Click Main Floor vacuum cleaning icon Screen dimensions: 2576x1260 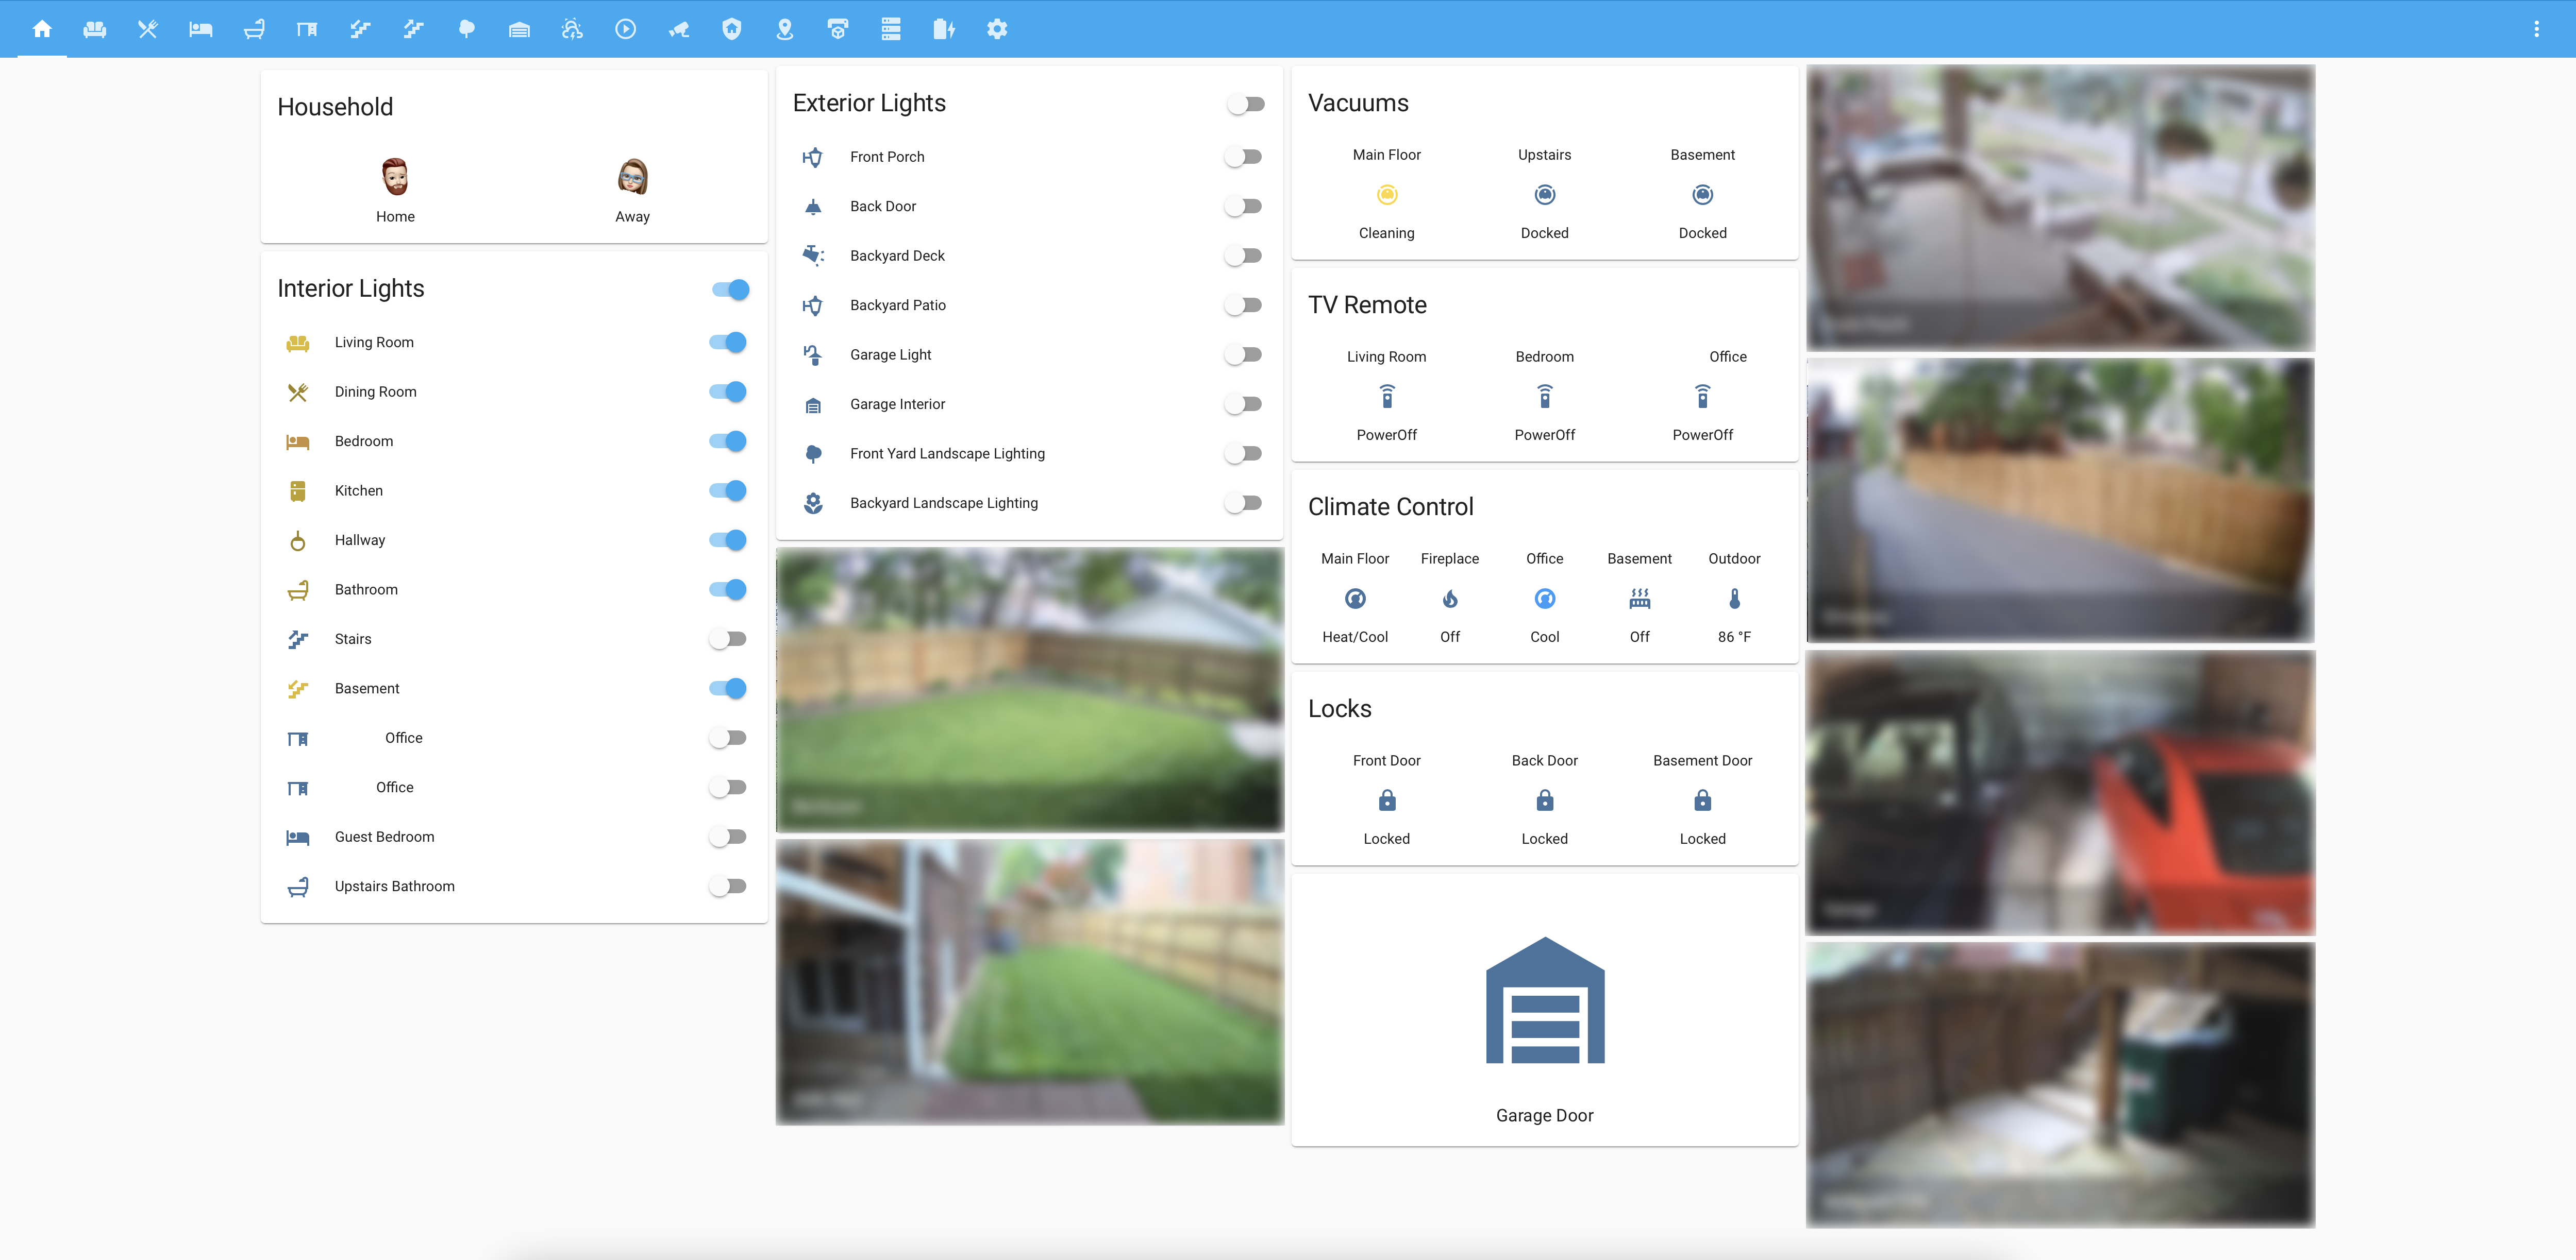coord(1386,195)
